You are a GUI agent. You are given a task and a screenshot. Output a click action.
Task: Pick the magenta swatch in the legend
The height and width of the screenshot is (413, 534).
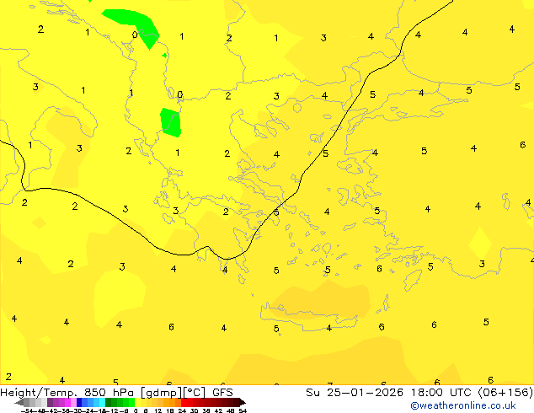coord(67,402)
